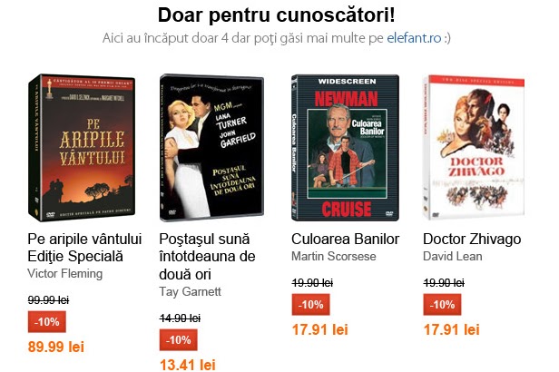Click the 89.99 lei price

[x=56, y=347]
